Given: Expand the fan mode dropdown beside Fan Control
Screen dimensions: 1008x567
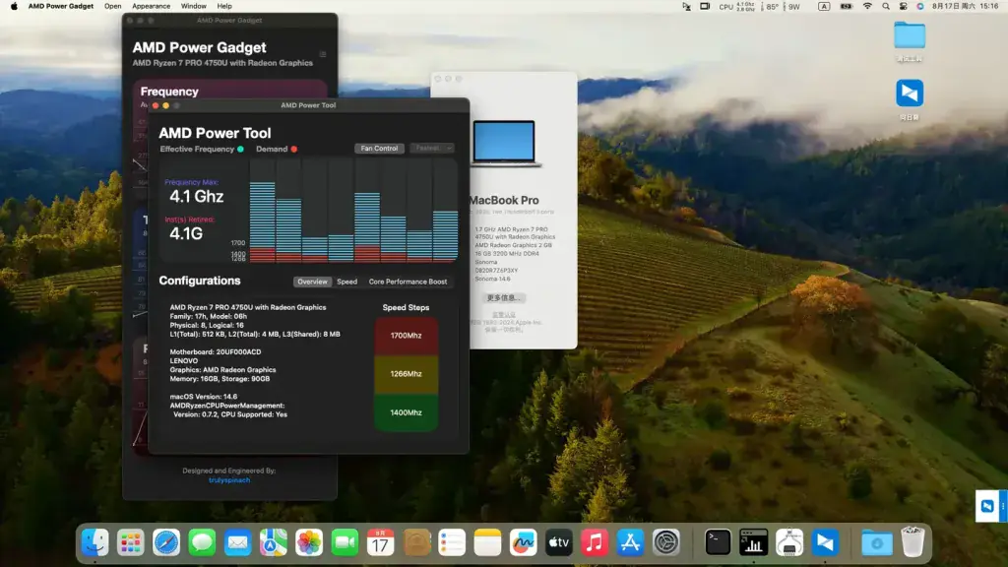Looking at the screenshot, I should 432,149.
